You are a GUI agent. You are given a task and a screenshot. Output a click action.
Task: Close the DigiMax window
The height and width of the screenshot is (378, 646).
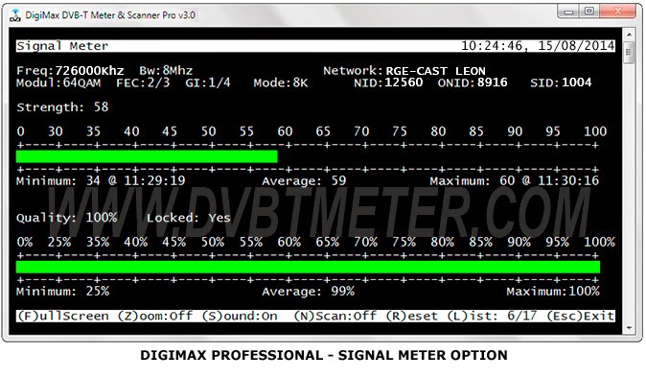[x=617, y=12]
